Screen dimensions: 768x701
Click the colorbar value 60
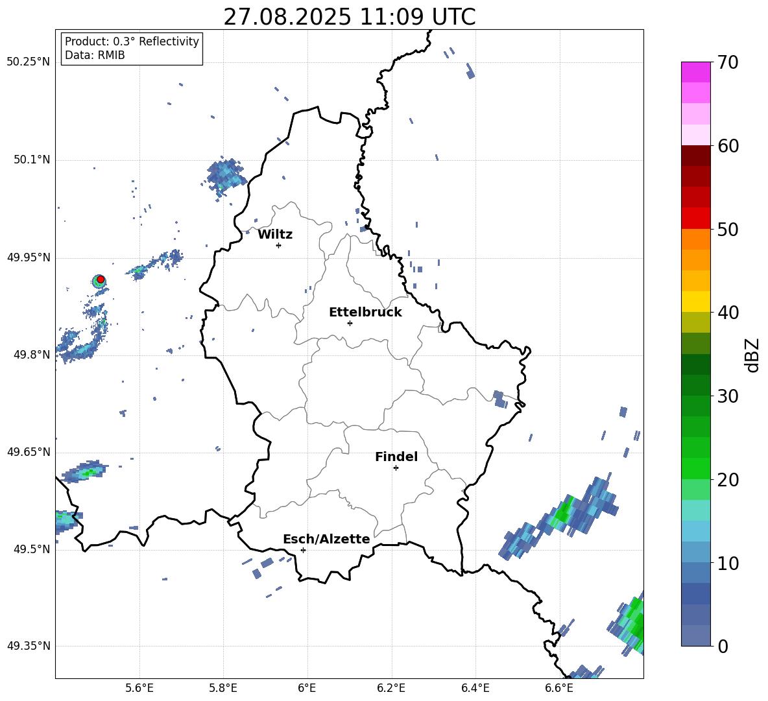coord(728,146)
